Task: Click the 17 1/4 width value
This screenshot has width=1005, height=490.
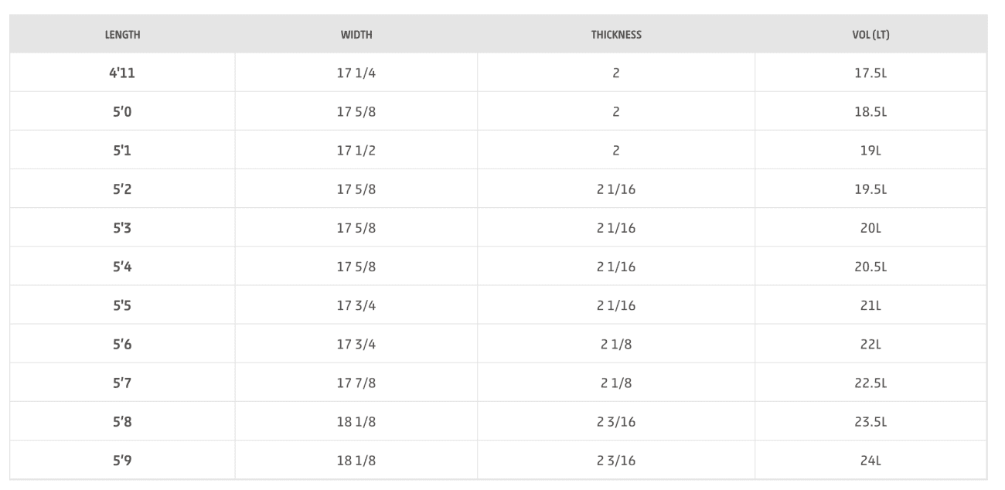Action: click(356, 73)
